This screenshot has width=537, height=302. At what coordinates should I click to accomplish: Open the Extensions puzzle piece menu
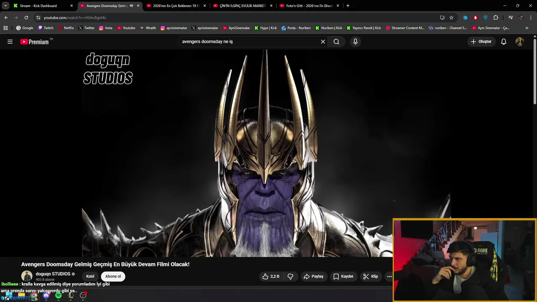[x=496, y=18]
